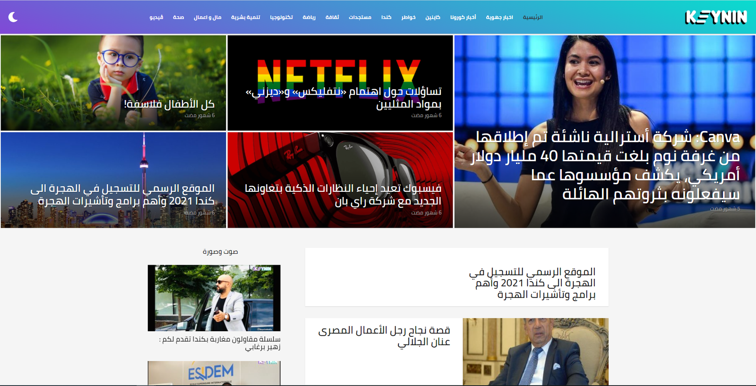Go to the ثقافة section

(x=332, y=17)
